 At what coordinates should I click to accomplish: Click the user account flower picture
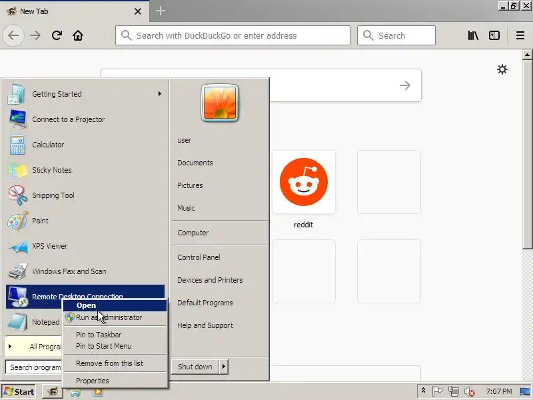(220, 103)
